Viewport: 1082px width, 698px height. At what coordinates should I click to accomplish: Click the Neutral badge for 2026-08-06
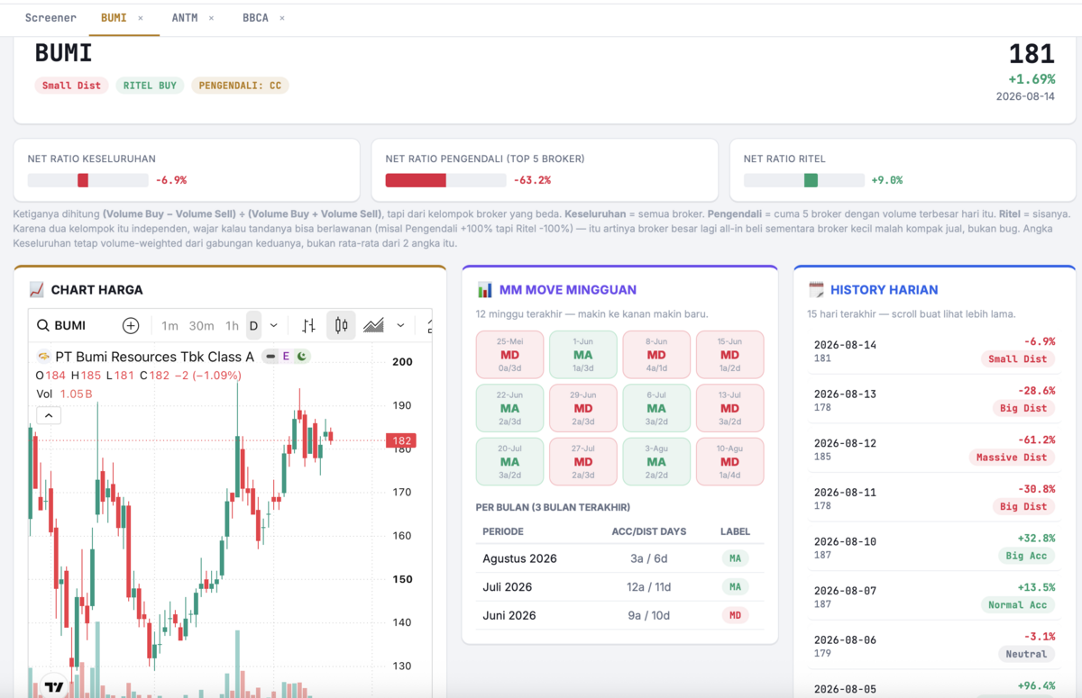pos(1027,654)
